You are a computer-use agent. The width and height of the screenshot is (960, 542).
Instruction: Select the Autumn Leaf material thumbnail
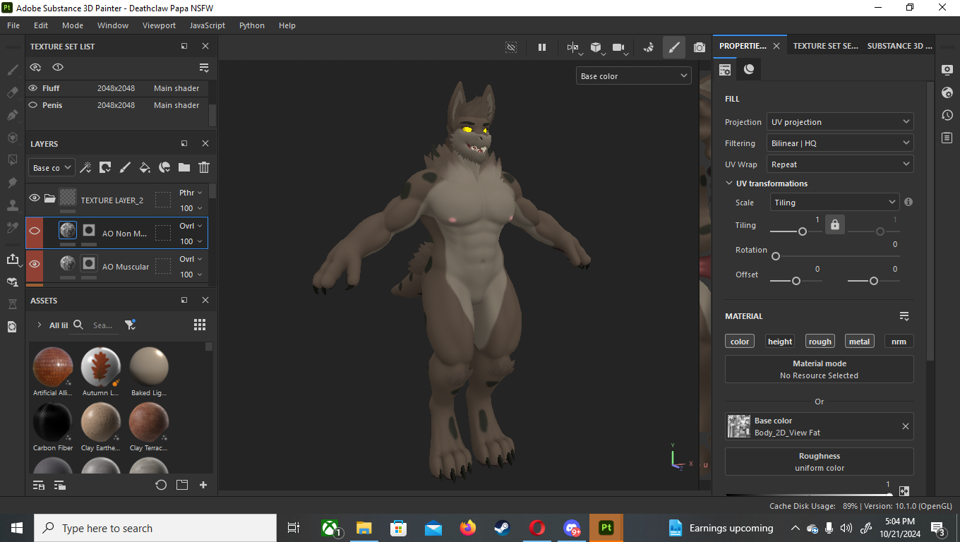coord(100,366)
